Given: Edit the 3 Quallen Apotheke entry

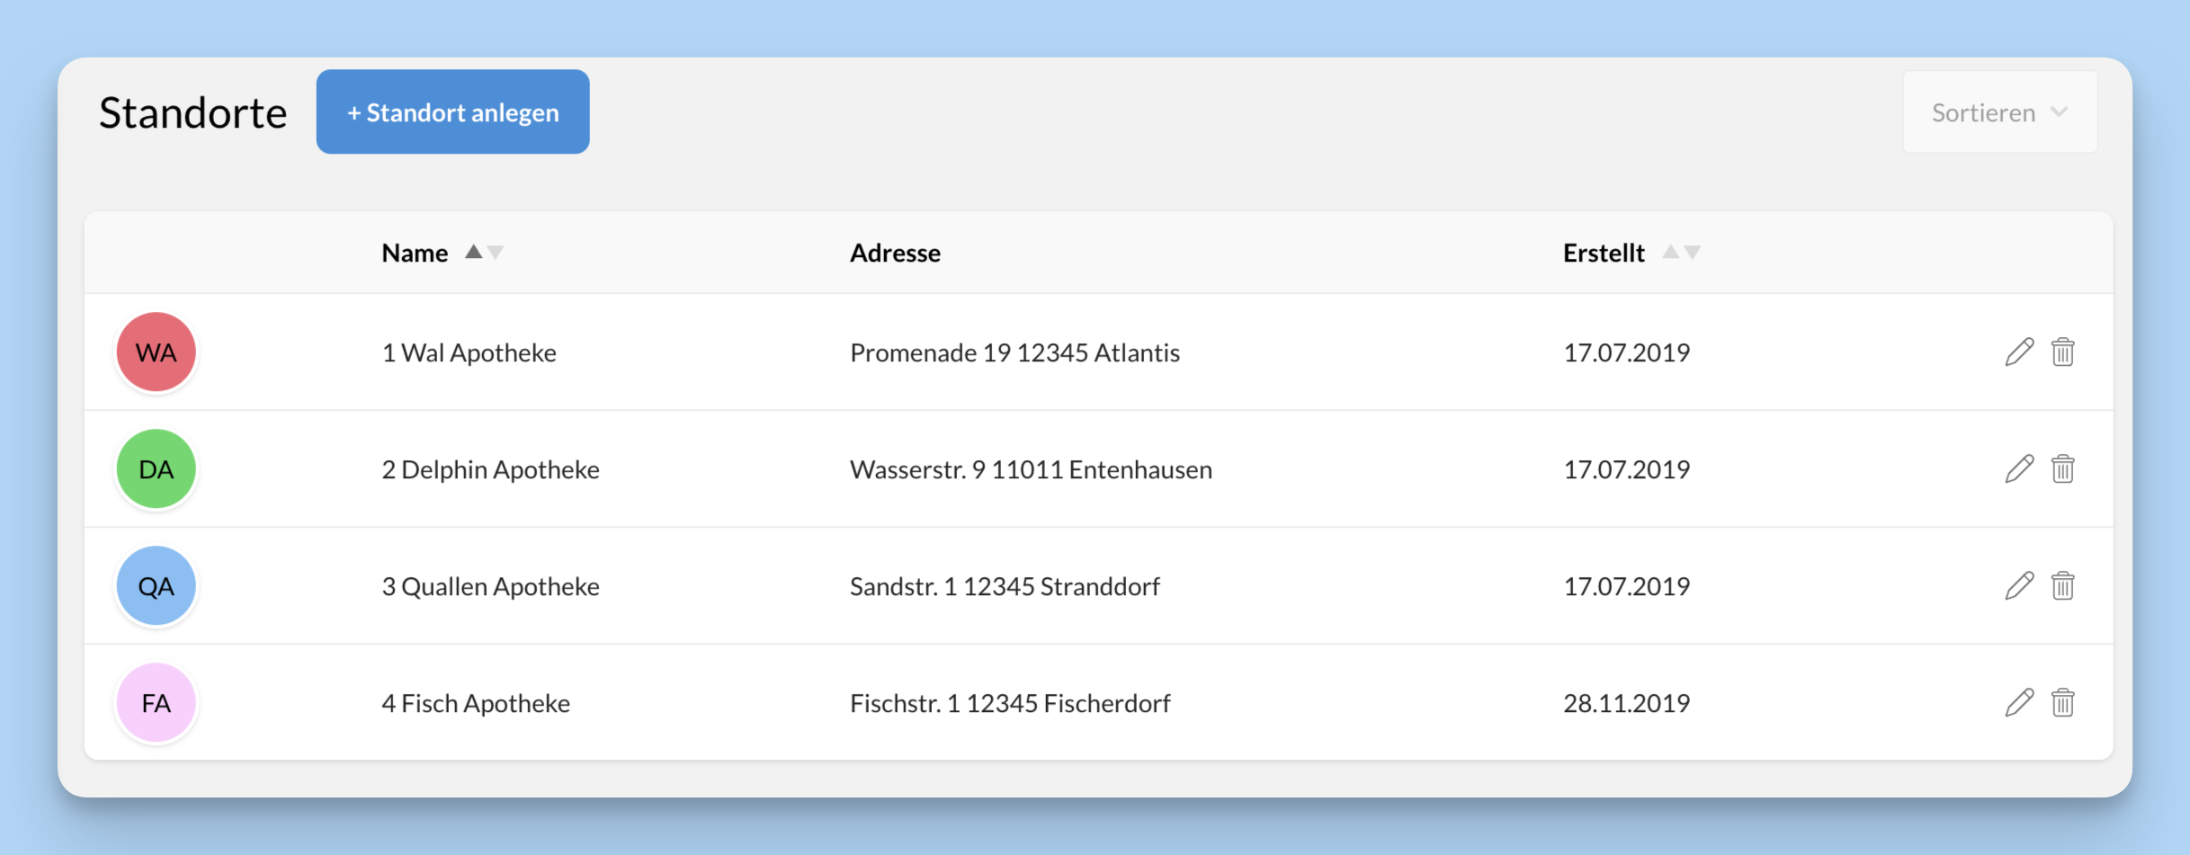Looking at the screenshot, I should coord(2018,585).
